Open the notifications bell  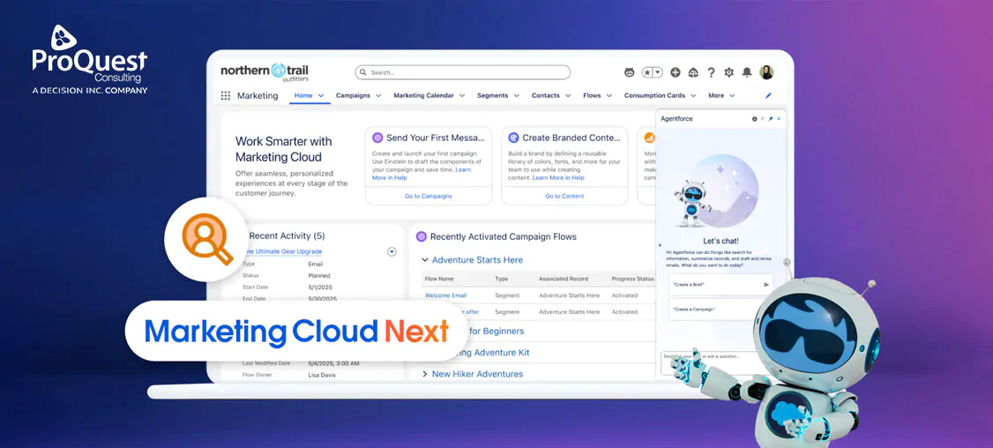[x=747, y=73]
